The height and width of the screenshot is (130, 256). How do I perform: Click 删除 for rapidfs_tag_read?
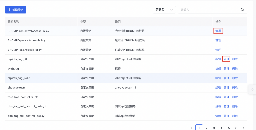235,78
